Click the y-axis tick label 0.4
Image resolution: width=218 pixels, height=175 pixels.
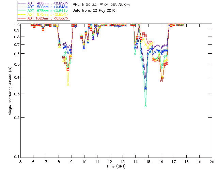(17, 77)
